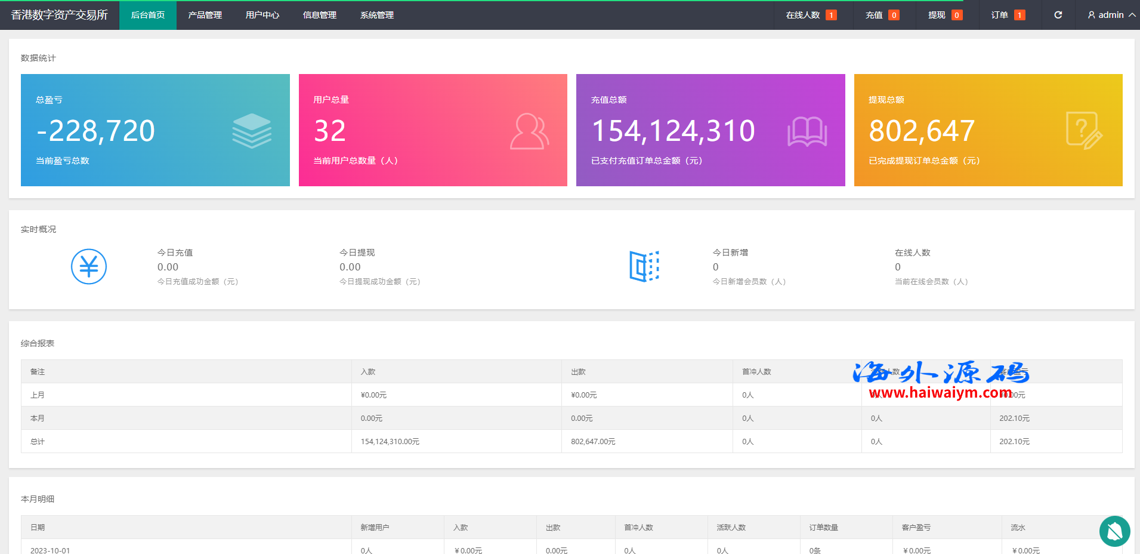Open the 用户中心 menu
1140x554 pixels.
(x=262, y=15)
